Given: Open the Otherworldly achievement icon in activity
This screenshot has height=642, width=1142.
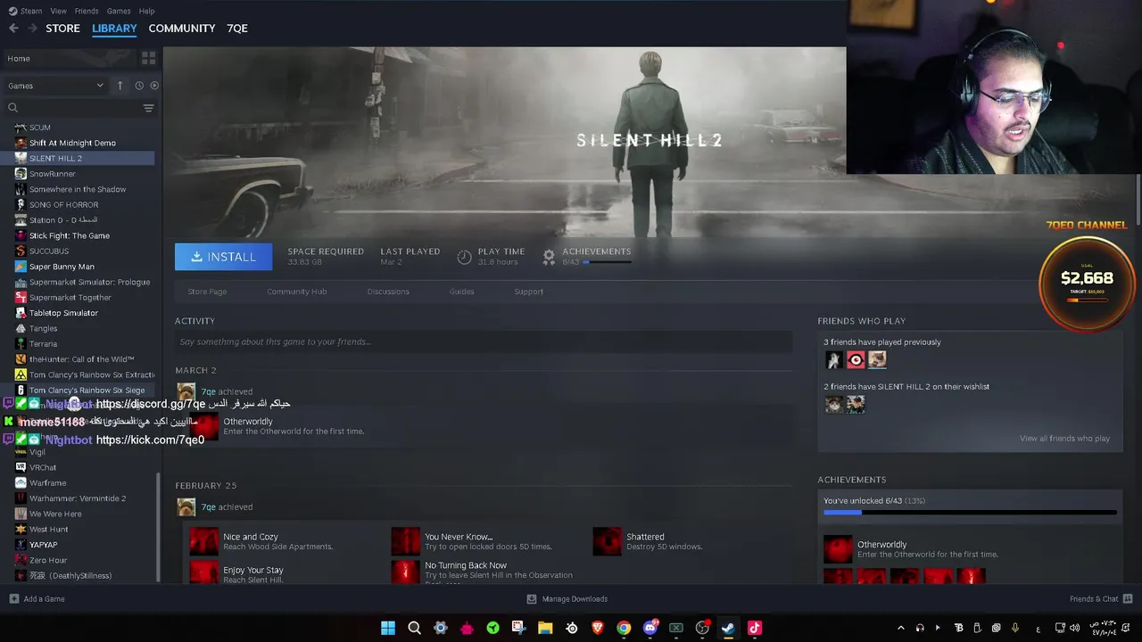Looking at the screenshot, I should (204, 426).
